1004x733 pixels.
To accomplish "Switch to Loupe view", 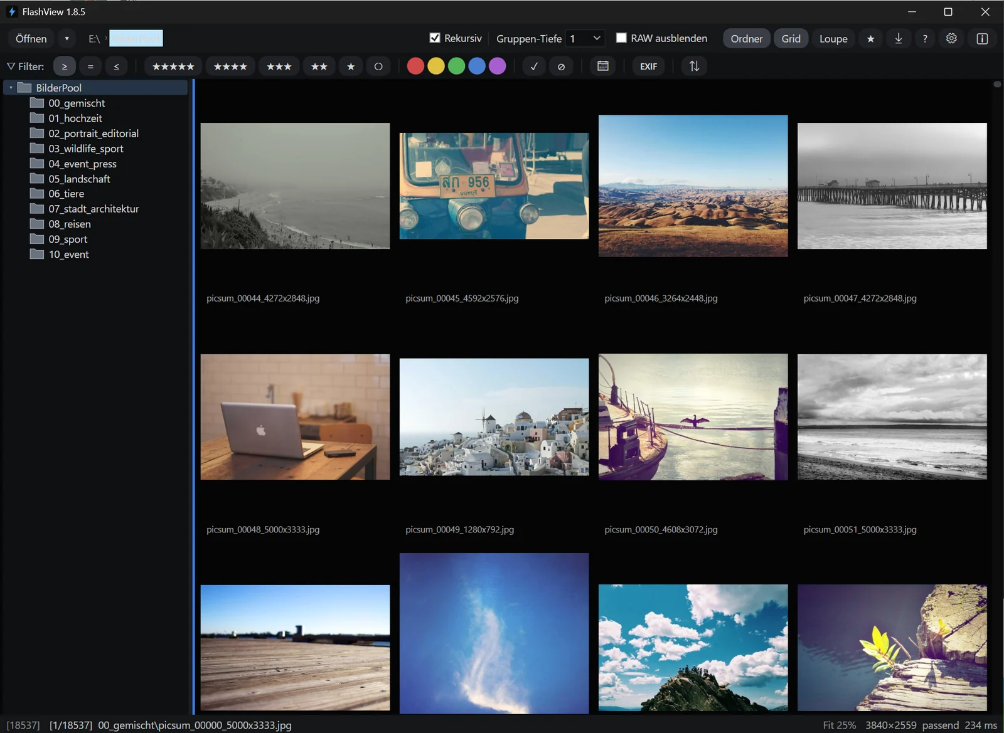I will [x=833, y=38].
